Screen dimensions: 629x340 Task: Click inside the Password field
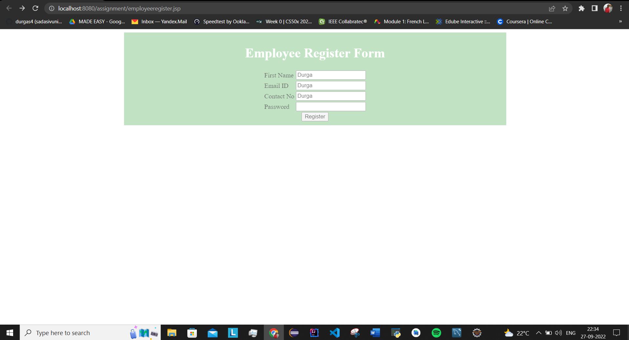click(330, 106)
